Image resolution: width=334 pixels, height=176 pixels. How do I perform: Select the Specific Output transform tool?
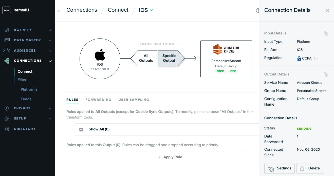click(x=171, y=58)
